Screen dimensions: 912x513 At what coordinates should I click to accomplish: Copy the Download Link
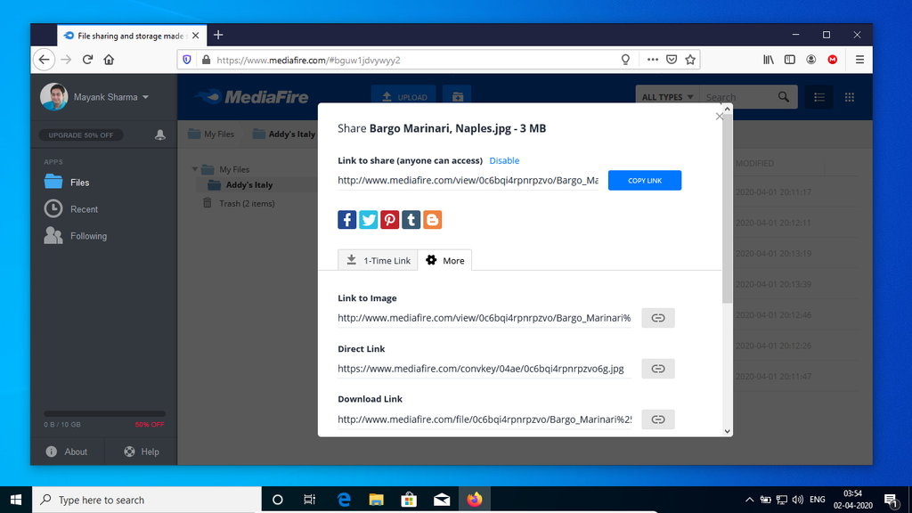[657, 419]
